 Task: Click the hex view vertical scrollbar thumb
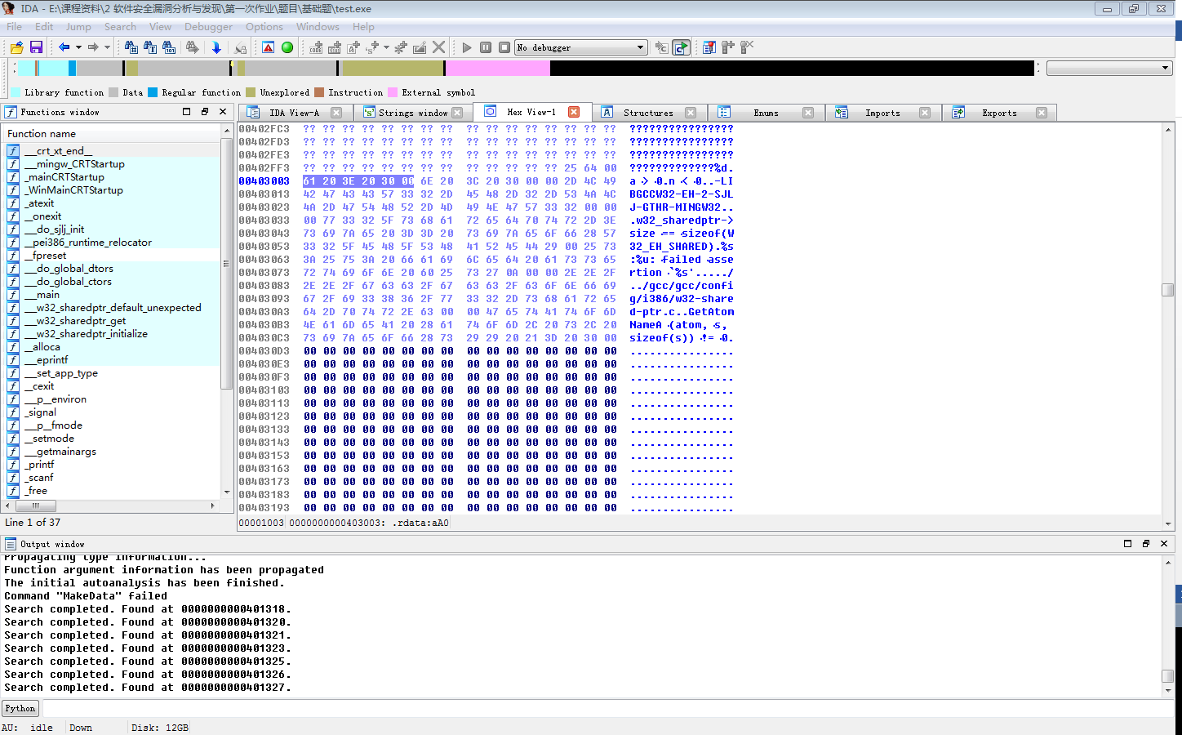pos(1168,290)
